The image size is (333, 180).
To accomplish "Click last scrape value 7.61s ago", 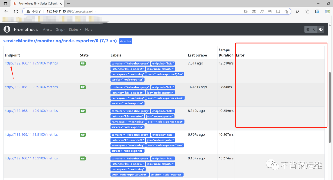I will point(195,63).
